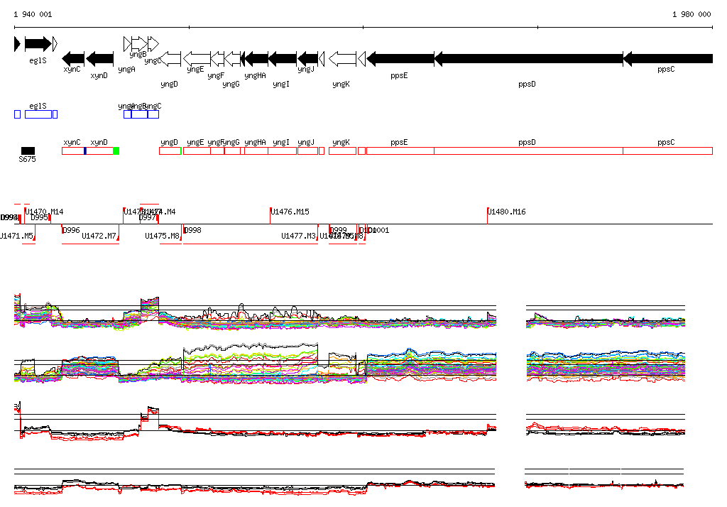Click the U1480.M16 marker label

coord(507,212)
